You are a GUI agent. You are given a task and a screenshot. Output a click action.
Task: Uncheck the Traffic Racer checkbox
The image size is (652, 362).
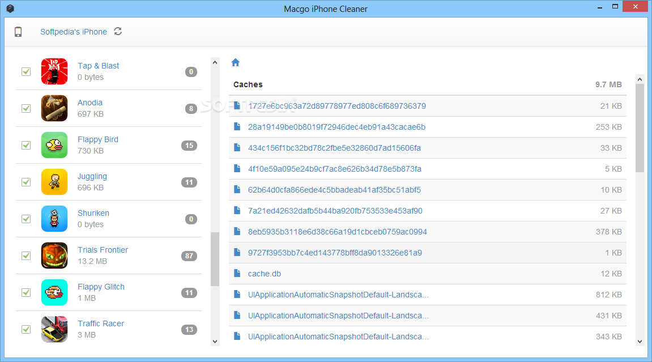(x=26, y=329)
